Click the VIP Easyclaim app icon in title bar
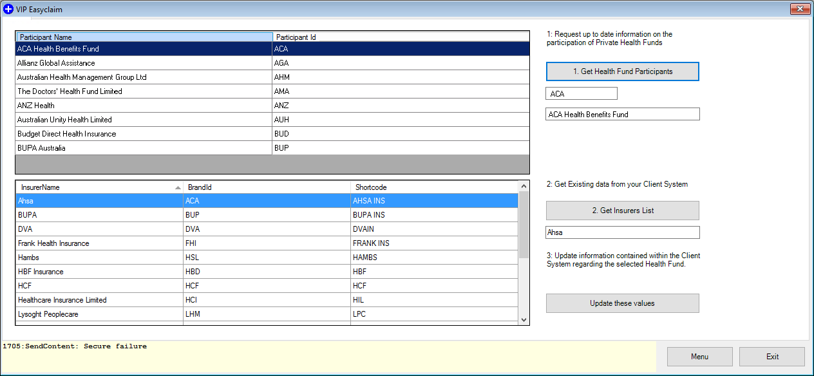The height and width of the screenshot is (376, 814). point(8,10)
